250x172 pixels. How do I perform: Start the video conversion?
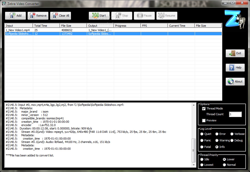[x=99, y=16]
